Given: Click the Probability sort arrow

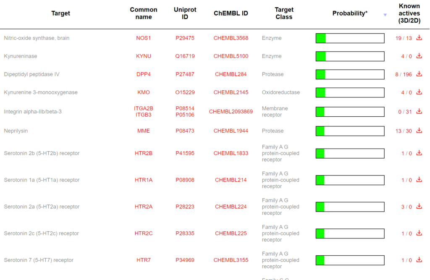Looking at the screenshot, I should (385, 15).
